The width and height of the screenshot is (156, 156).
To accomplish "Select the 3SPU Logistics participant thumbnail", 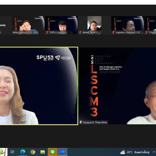I will [x=61, y=25].
